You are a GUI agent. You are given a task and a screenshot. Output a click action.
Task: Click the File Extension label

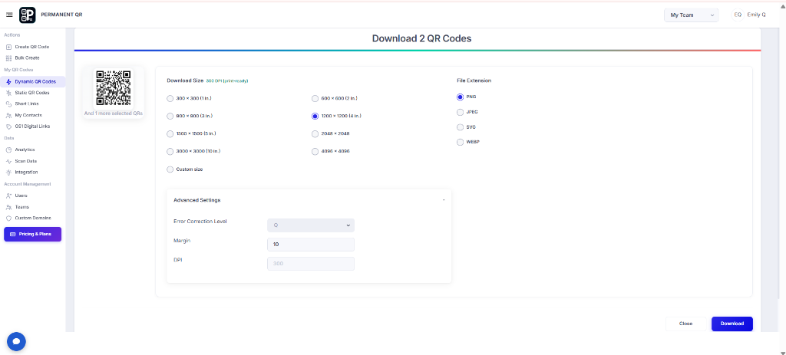(474, 81)
